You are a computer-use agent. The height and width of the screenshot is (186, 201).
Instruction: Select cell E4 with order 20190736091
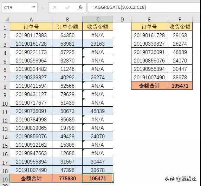(149, 52)
